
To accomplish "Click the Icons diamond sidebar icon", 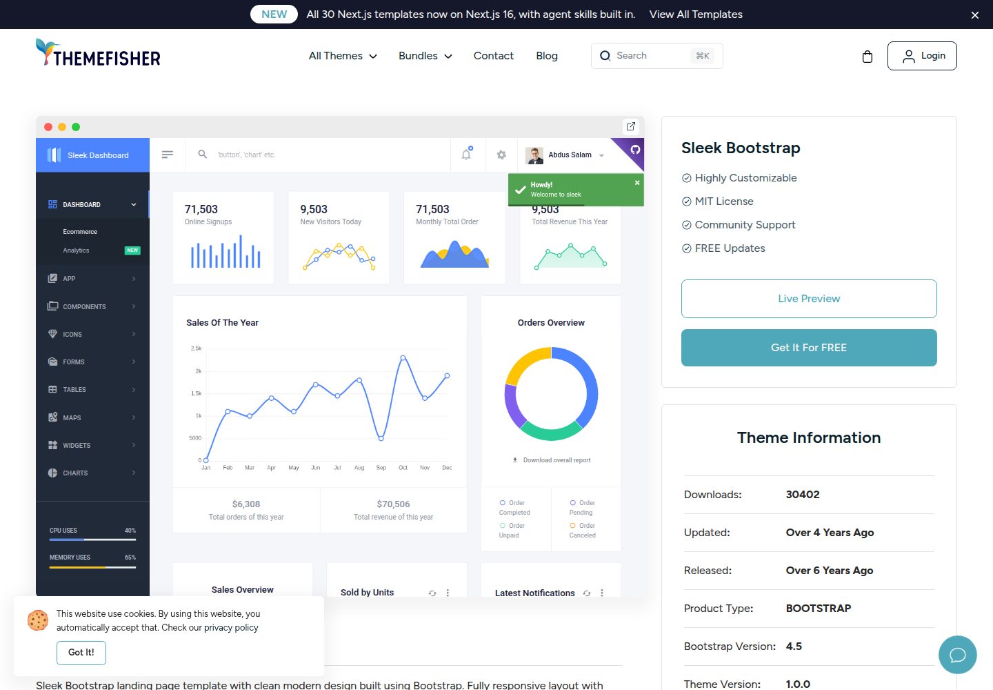I will point(52,334).
